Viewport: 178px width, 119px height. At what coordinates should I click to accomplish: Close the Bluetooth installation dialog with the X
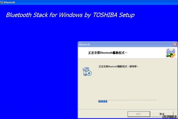(x=175, y=44)
